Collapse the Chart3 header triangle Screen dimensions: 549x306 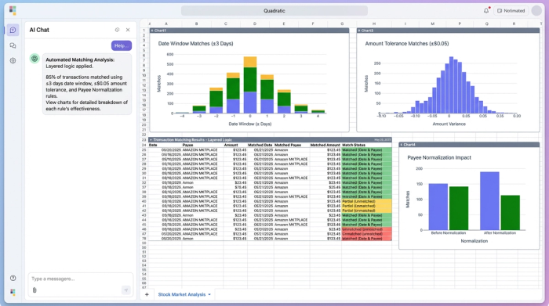[x=359, y=31]
